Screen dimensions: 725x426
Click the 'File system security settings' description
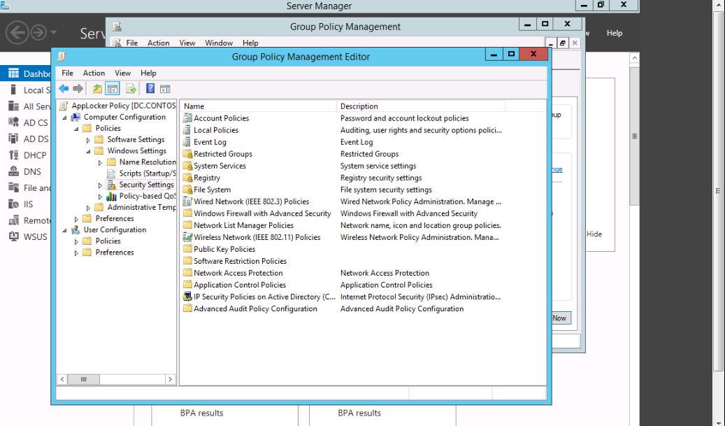point(386,190)
